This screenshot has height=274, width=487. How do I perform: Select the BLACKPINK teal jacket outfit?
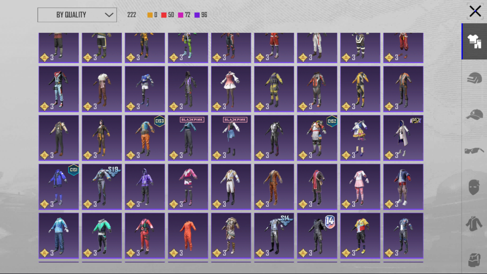[x=188, y=138]
